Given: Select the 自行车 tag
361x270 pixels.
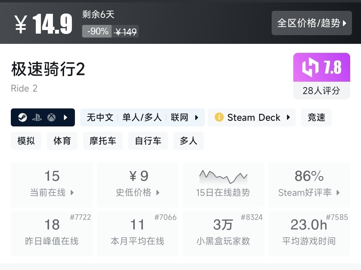Looking at the screenshot, I should tap(148, 141).
